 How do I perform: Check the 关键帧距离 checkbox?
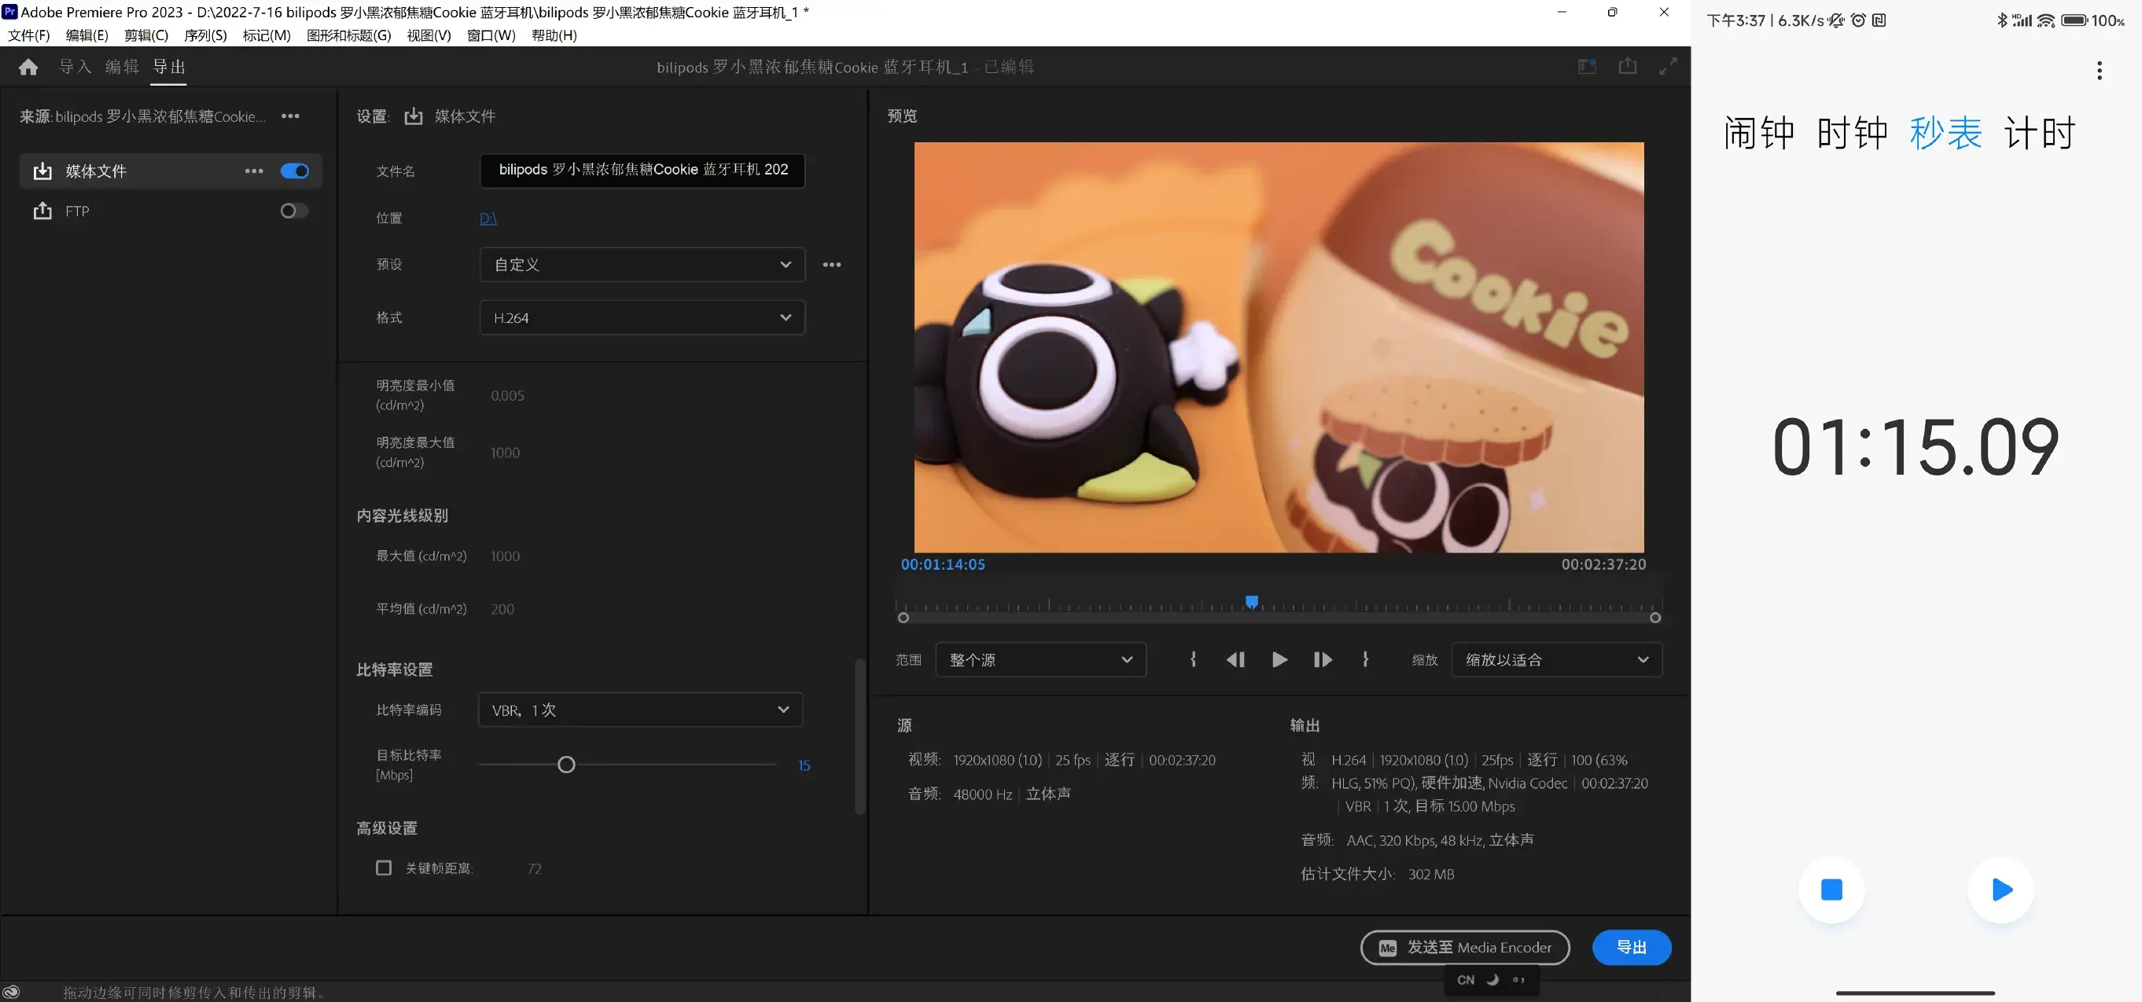(383, 868)
